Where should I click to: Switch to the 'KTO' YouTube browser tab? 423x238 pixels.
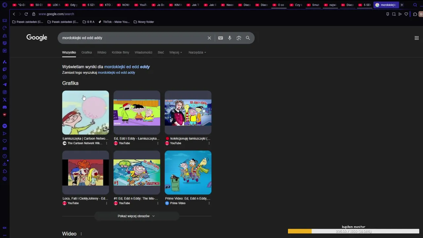pyautogui.click(x=106, y=5)
